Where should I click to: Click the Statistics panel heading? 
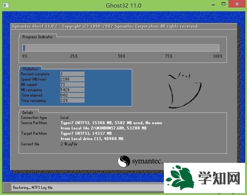point(30,69)
